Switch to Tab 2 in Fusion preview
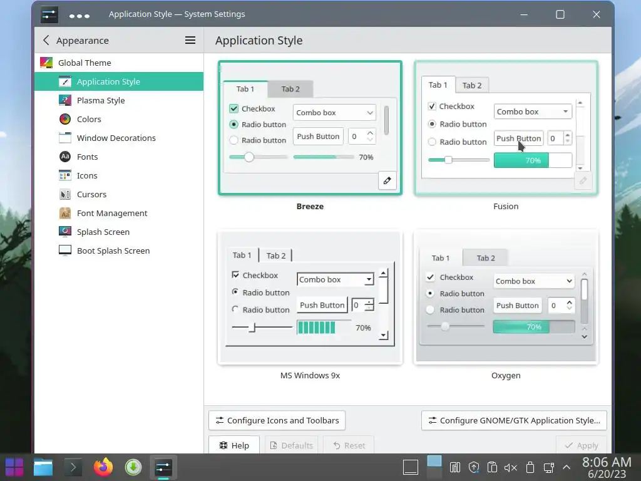Viewport: 641px width, 481px height. point(472,85)
